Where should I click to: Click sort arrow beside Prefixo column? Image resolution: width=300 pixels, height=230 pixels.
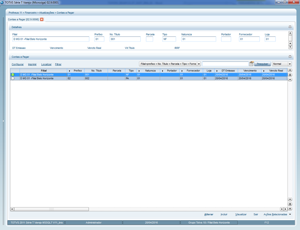[x=69, y=71]
